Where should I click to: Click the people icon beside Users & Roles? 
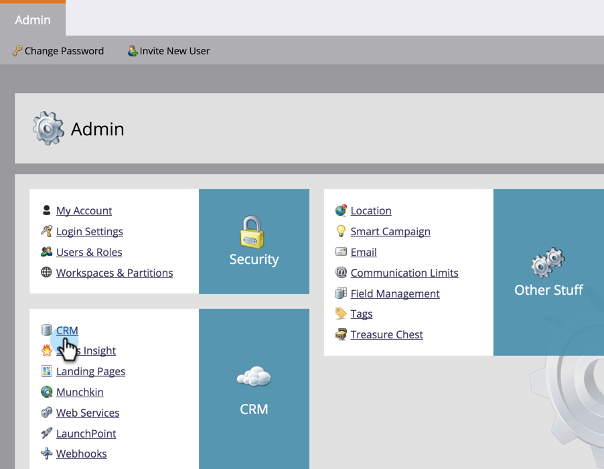pyautogui.click(x=46, y=252)
